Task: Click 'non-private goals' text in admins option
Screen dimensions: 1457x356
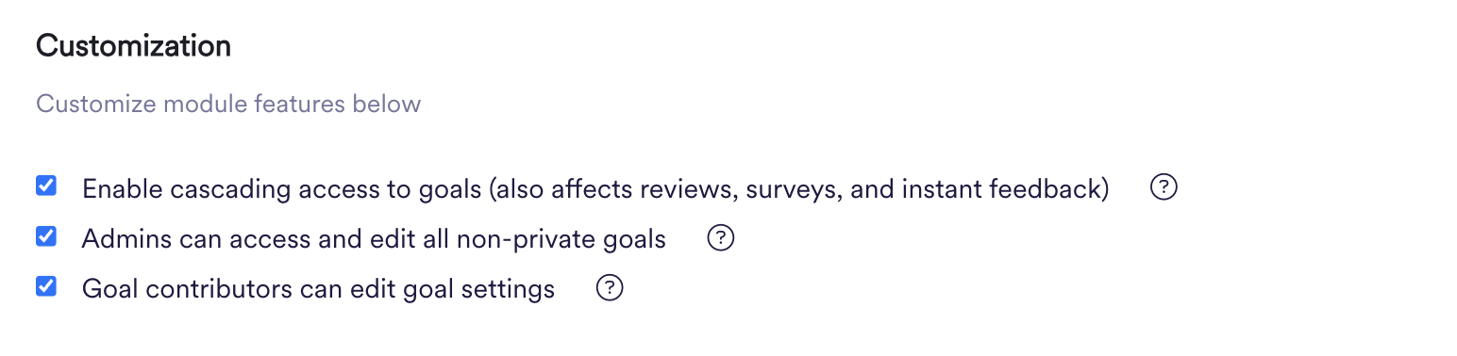Action: pyautogui.click(x=561, y=239)
